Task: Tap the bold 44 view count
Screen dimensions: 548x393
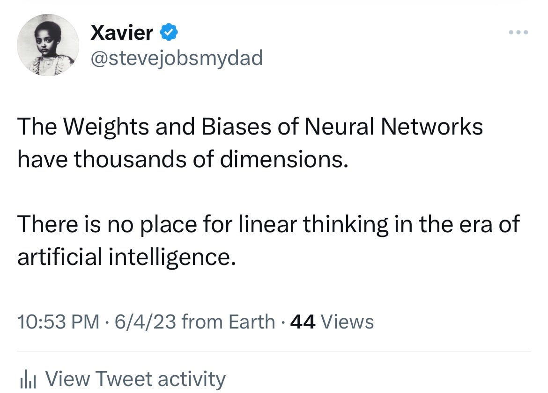Action: pyautogui.click(x=303, y=322)
